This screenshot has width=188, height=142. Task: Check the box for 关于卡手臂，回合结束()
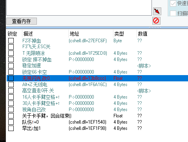11,116
